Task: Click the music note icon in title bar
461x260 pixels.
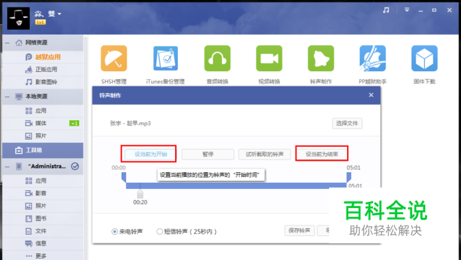Action: point(386,10)
